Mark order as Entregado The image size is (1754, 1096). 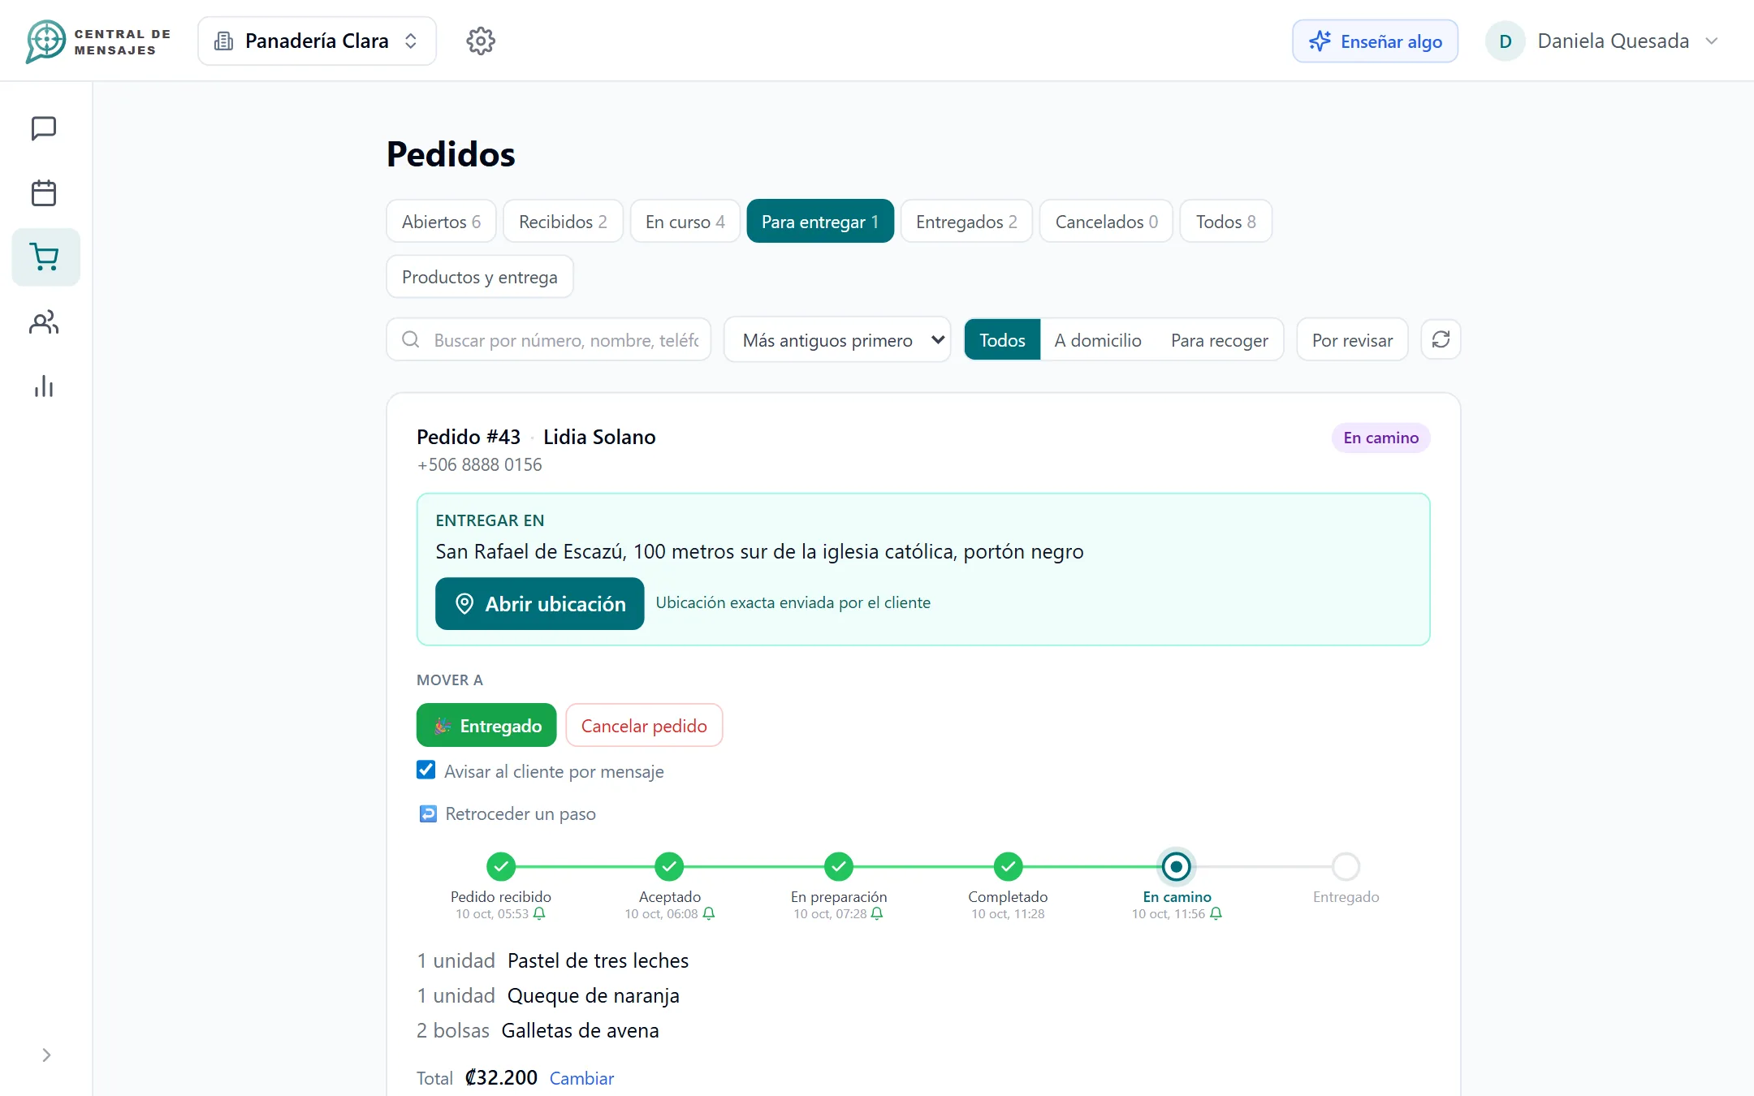click(486, 725)
